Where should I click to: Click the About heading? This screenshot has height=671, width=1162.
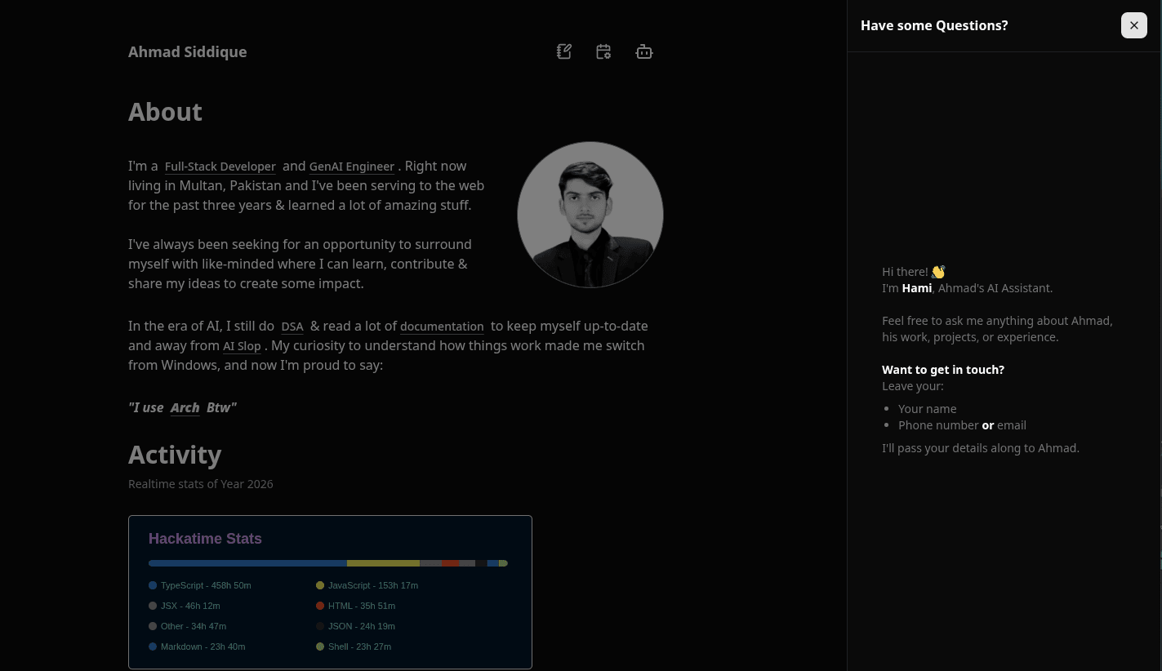[165, 112]
